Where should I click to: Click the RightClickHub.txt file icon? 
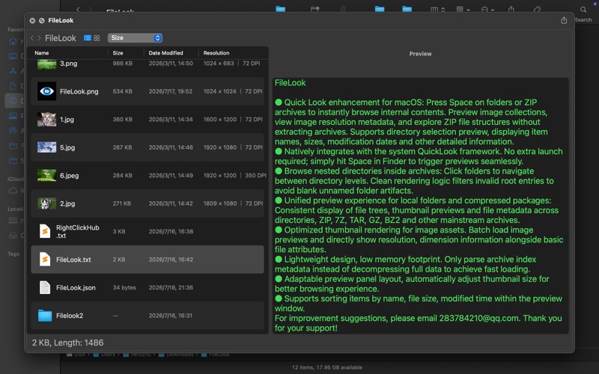point(45,231)
